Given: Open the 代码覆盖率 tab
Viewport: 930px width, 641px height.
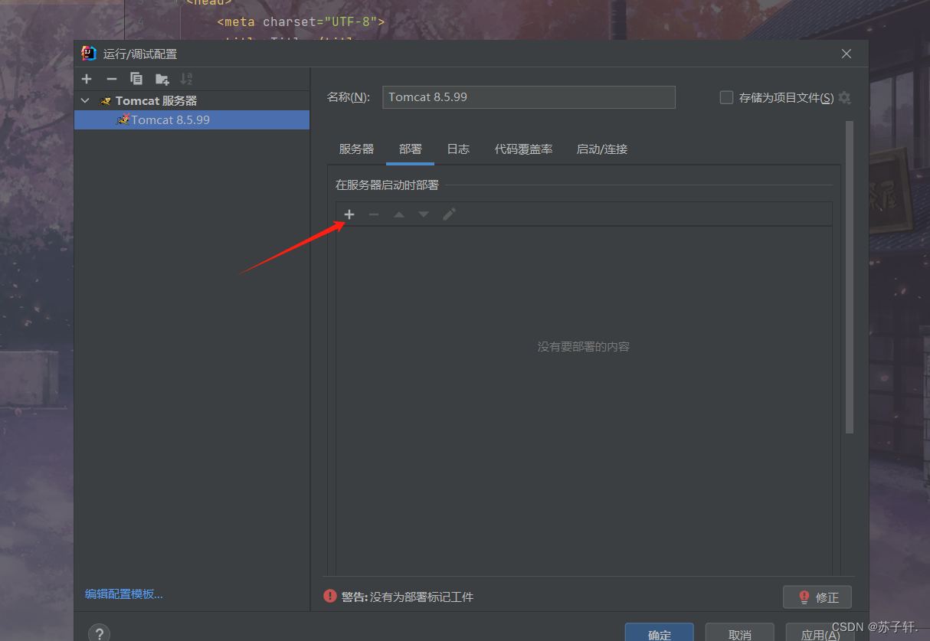Looking at the screenshot, I should (524, 149).
